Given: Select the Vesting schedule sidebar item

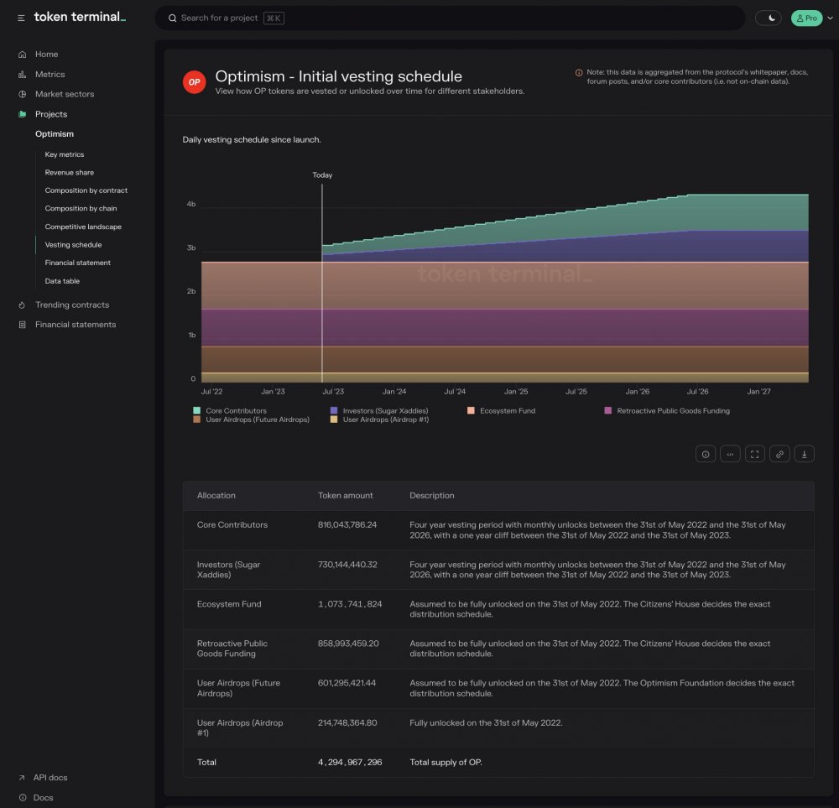Looking at the screenshot, I should [73, 244].
